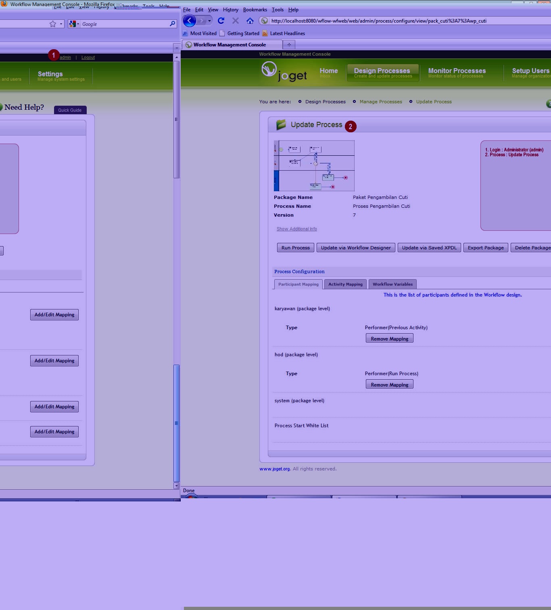Image resolution: width=551 pixels, height=610 pixels.
Task: Select the Participant Mapping tab
Action: pos(298,284)
